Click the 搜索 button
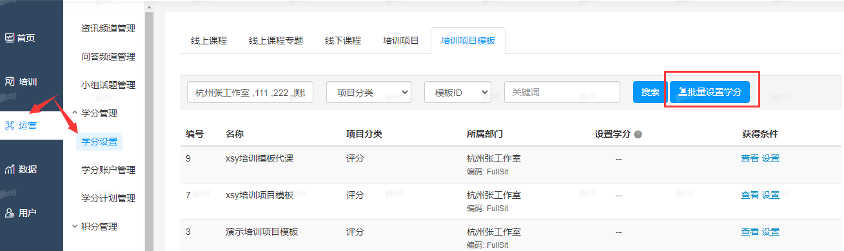 (x=650, y=92)
